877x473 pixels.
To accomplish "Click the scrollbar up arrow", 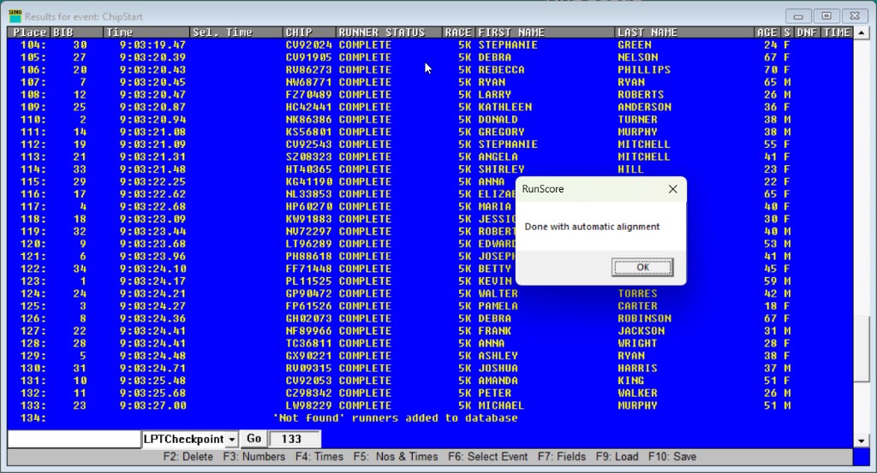I will tap(862, 33).
